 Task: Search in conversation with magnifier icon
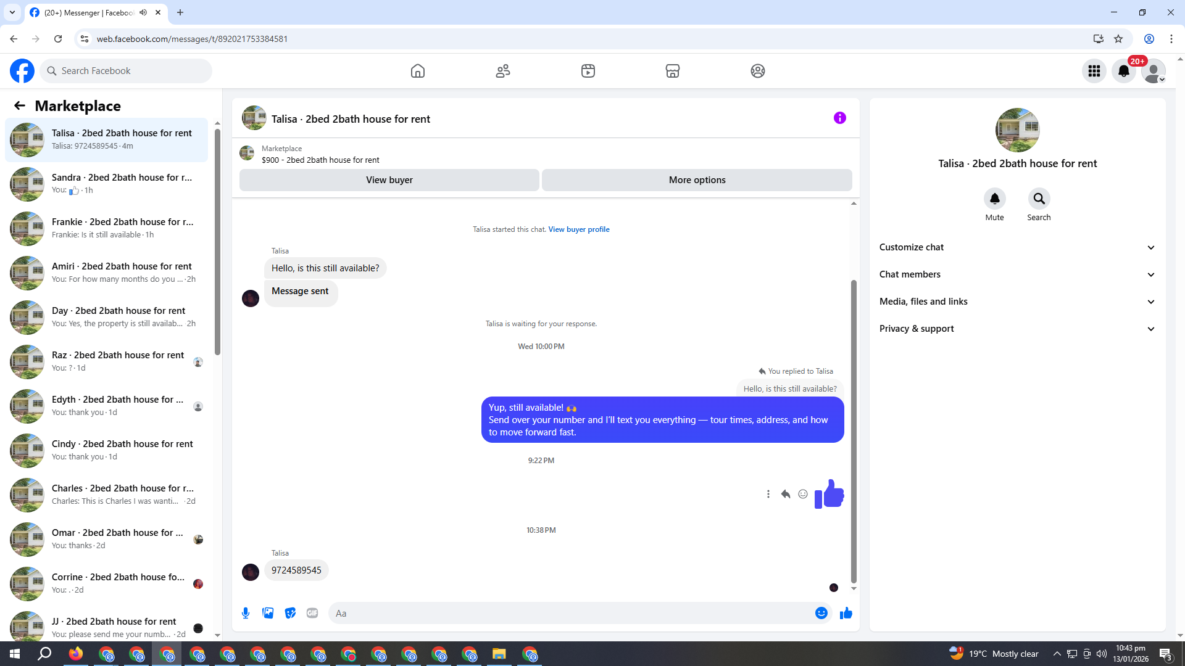coord(1039,199)
